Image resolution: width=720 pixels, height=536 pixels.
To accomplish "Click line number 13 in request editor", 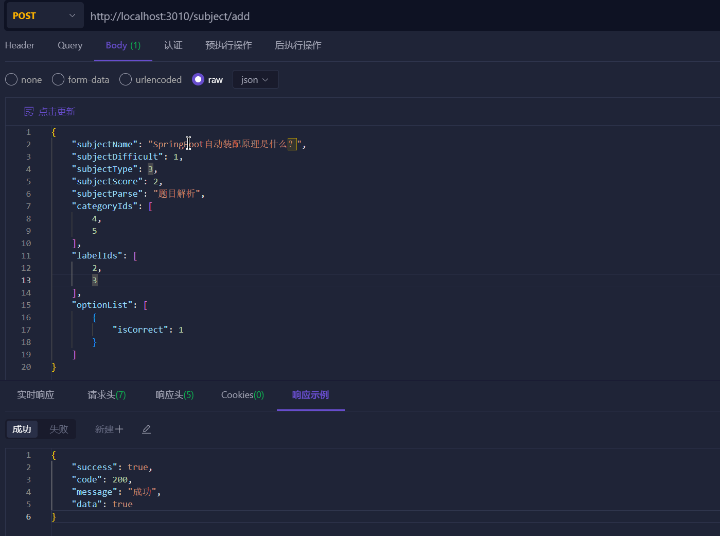I will (26, 280).
